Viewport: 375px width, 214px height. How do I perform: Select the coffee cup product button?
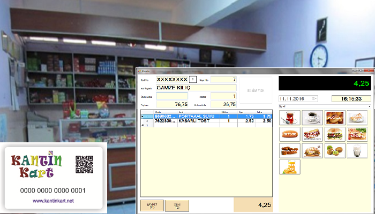312,118
